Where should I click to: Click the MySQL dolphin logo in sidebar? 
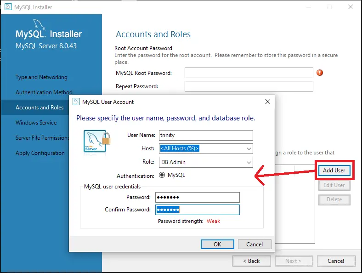click(x=39, y=24)
